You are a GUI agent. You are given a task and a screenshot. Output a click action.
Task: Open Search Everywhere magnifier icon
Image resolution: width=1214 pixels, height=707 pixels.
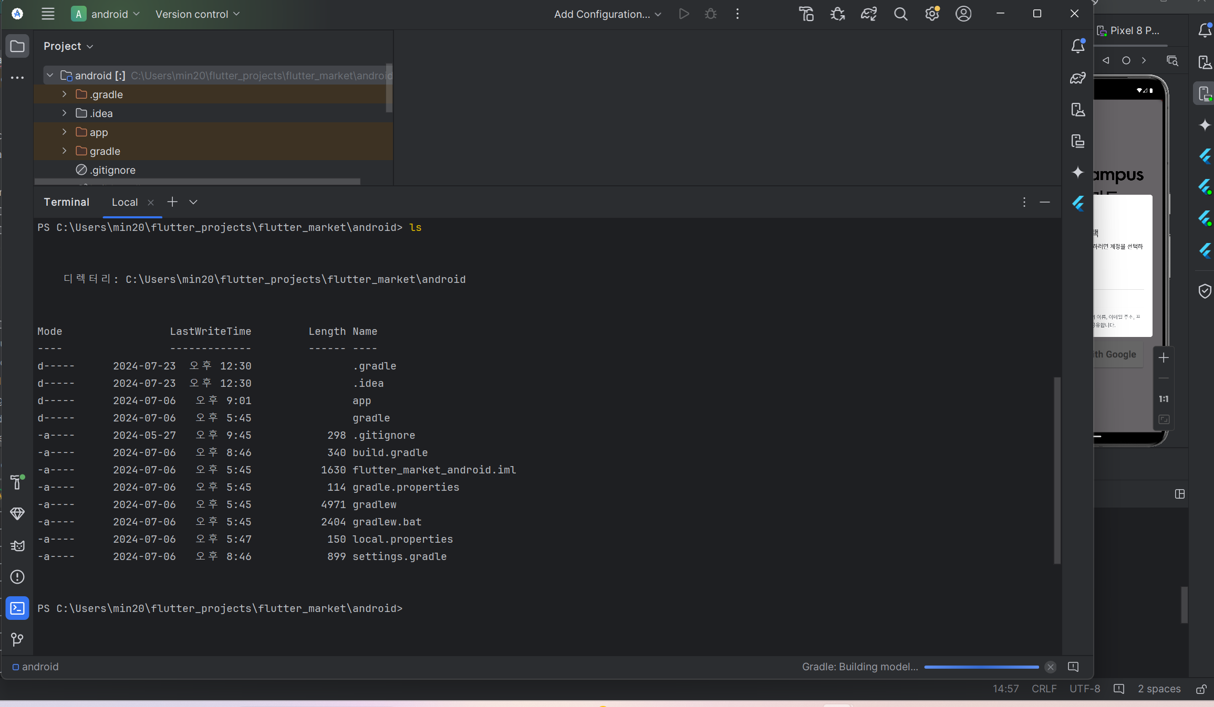pos(900,14)
